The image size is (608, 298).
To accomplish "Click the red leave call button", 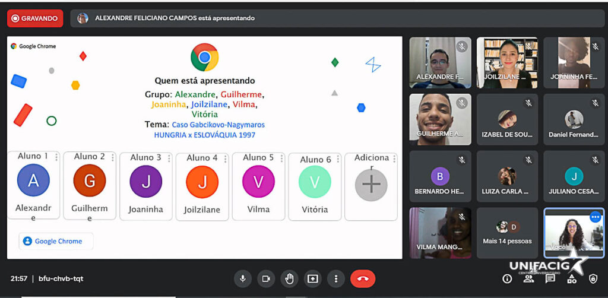I will tap(363, 278).
